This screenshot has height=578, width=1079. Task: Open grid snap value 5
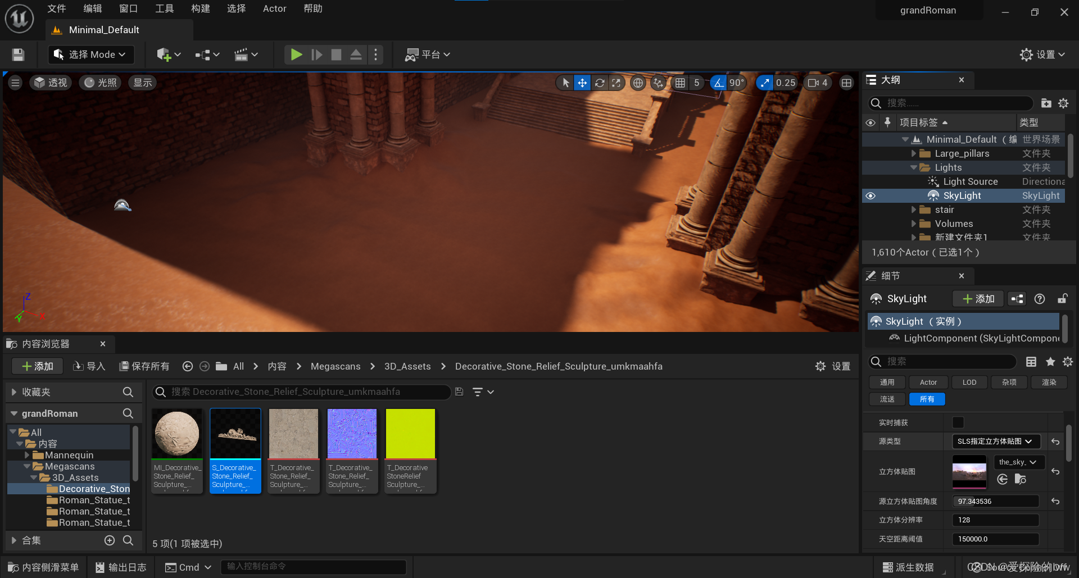pyautogui.click(x=697, y=83)
